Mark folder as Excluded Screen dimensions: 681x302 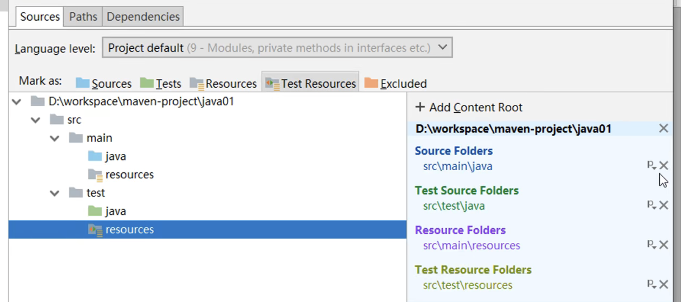click(x=395, y=83)
